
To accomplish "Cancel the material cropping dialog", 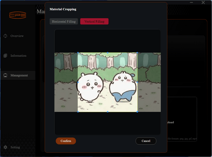I will 146,141.
